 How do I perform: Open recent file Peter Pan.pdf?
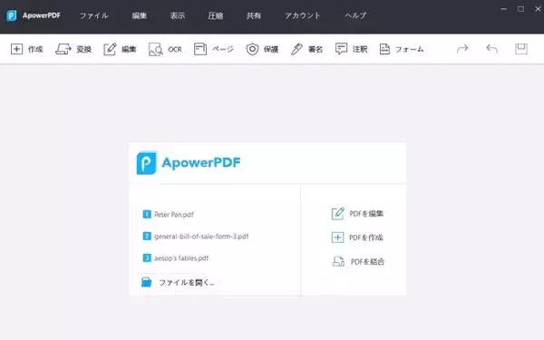(174, 215)
